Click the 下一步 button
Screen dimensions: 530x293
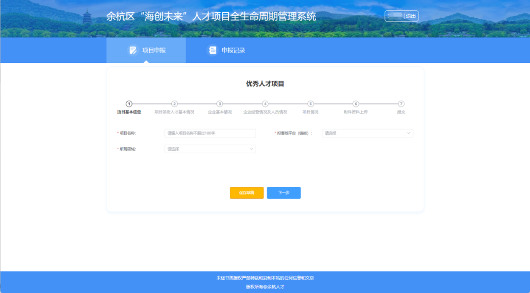284,192
